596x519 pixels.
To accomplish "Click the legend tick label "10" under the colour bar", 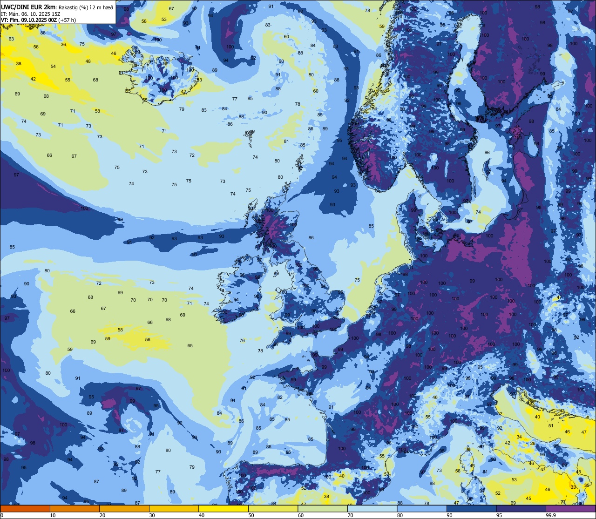I will (53, 515).
